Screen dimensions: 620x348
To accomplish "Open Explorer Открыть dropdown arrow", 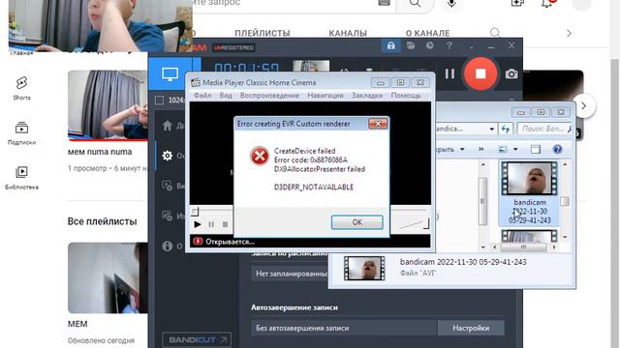I will [x=462, y=149].
